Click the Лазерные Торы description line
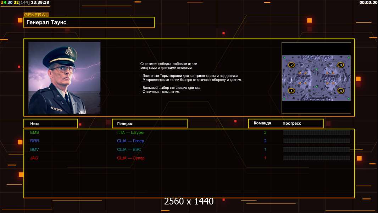This screenshot has width=378, height=213. (189, 76)
